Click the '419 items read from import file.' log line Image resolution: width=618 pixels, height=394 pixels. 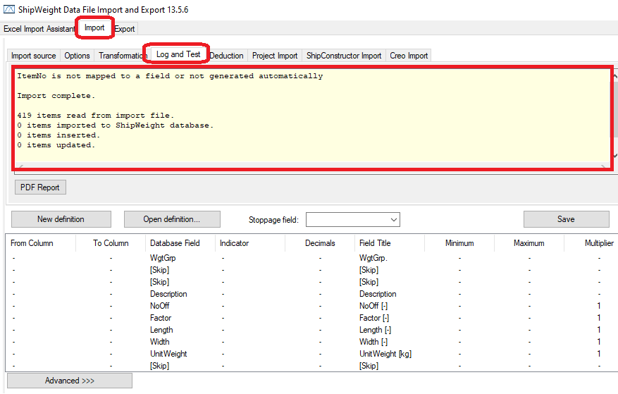pyautogui.click(x=95, y=116)
